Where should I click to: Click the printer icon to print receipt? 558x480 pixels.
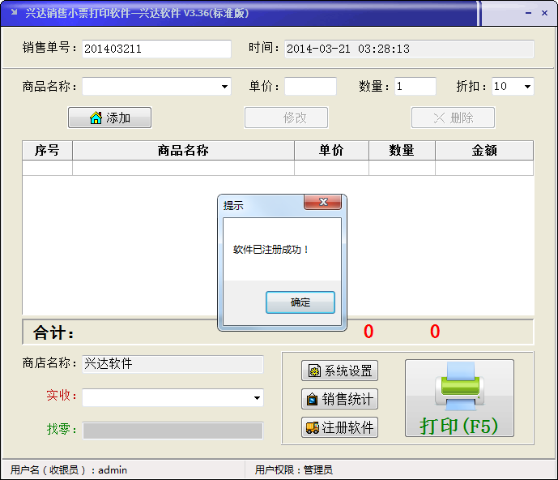(x=459, y=387)
